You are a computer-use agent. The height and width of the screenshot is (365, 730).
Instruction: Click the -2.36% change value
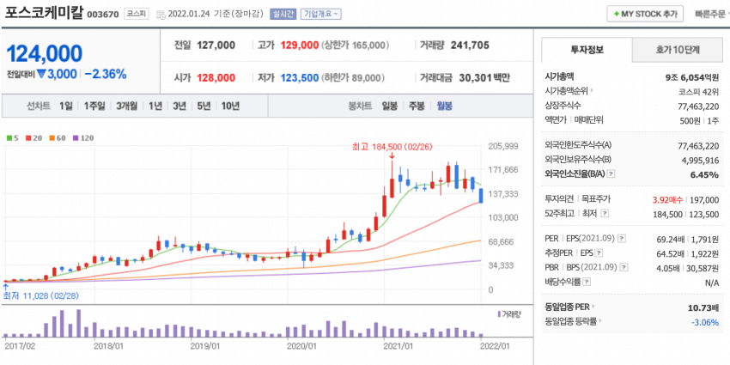[x=106, y=74]
